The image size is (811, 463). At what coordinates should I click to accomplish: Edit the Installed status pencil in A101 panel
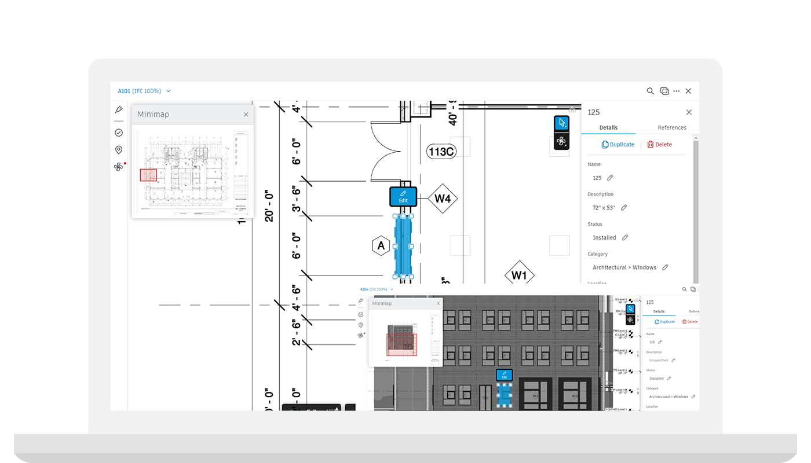pyautogui.click(x=625, y=237)
